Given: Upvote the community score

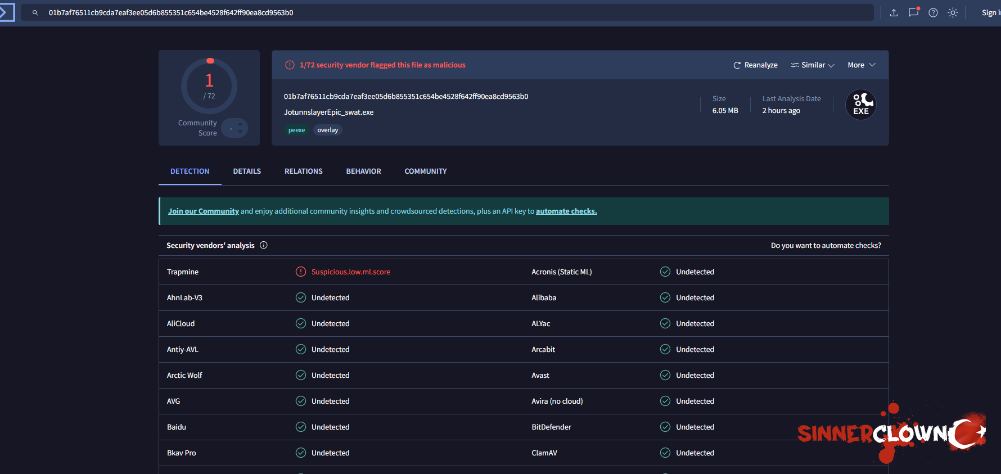Looking at the screenshot, I should tap(240, 124).
